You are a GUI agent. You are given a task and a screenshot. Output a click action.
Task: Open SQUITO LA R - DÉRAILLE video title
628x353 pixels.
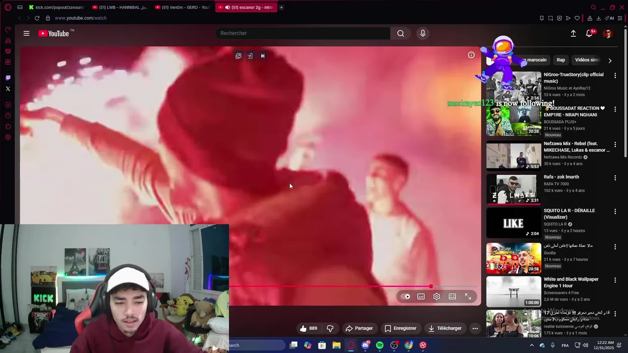569,214
